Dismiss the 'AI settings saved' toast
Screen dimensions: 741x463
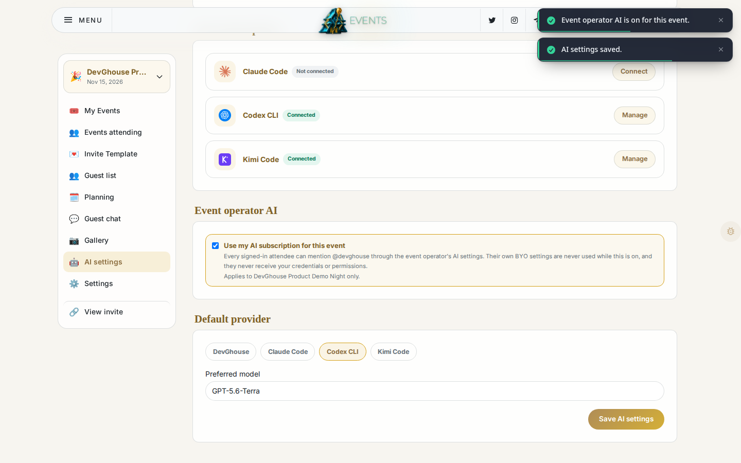pos(721,49)
